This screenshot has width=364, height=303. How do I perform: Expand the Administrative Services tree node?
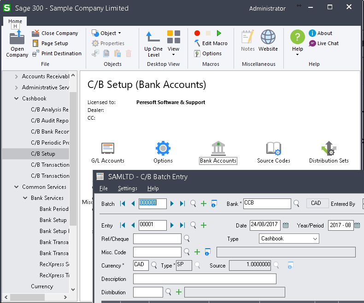point(16,87)
